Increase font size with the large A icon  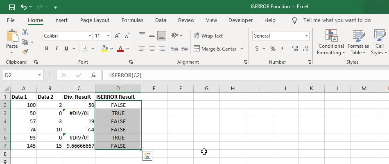(118, 36)
